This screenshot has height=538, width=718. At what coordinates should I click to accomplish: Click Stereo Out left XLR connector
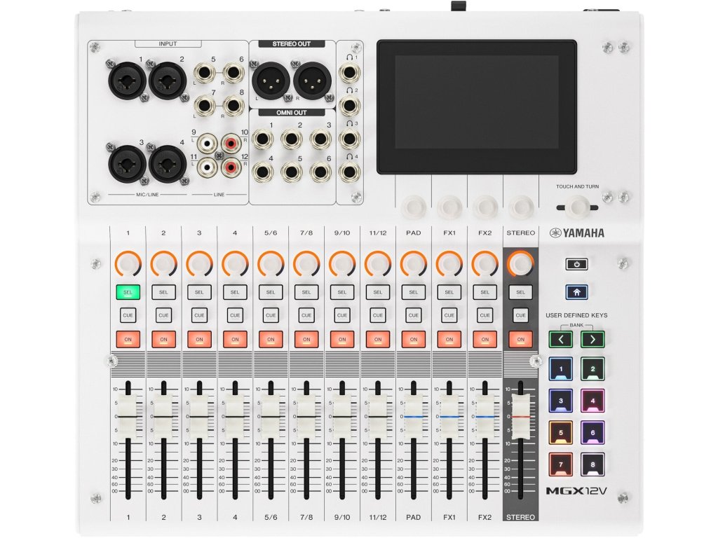click(x=271, y=81)
